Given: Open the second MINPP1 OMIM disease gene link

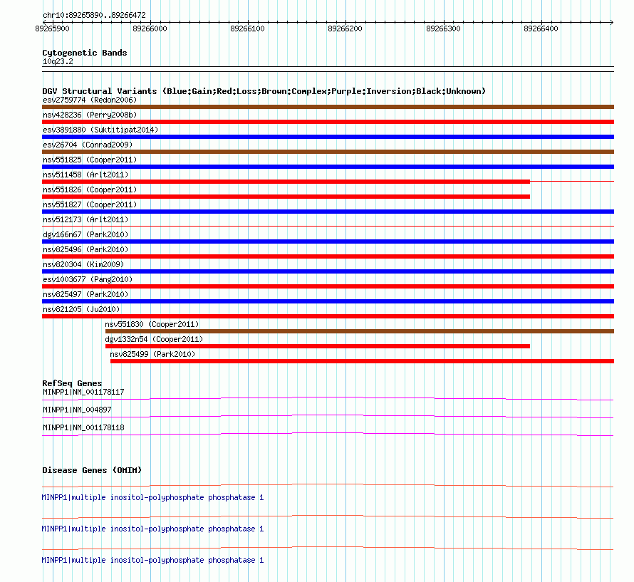Looking at the screenshot, I should [x=153, y=529].
